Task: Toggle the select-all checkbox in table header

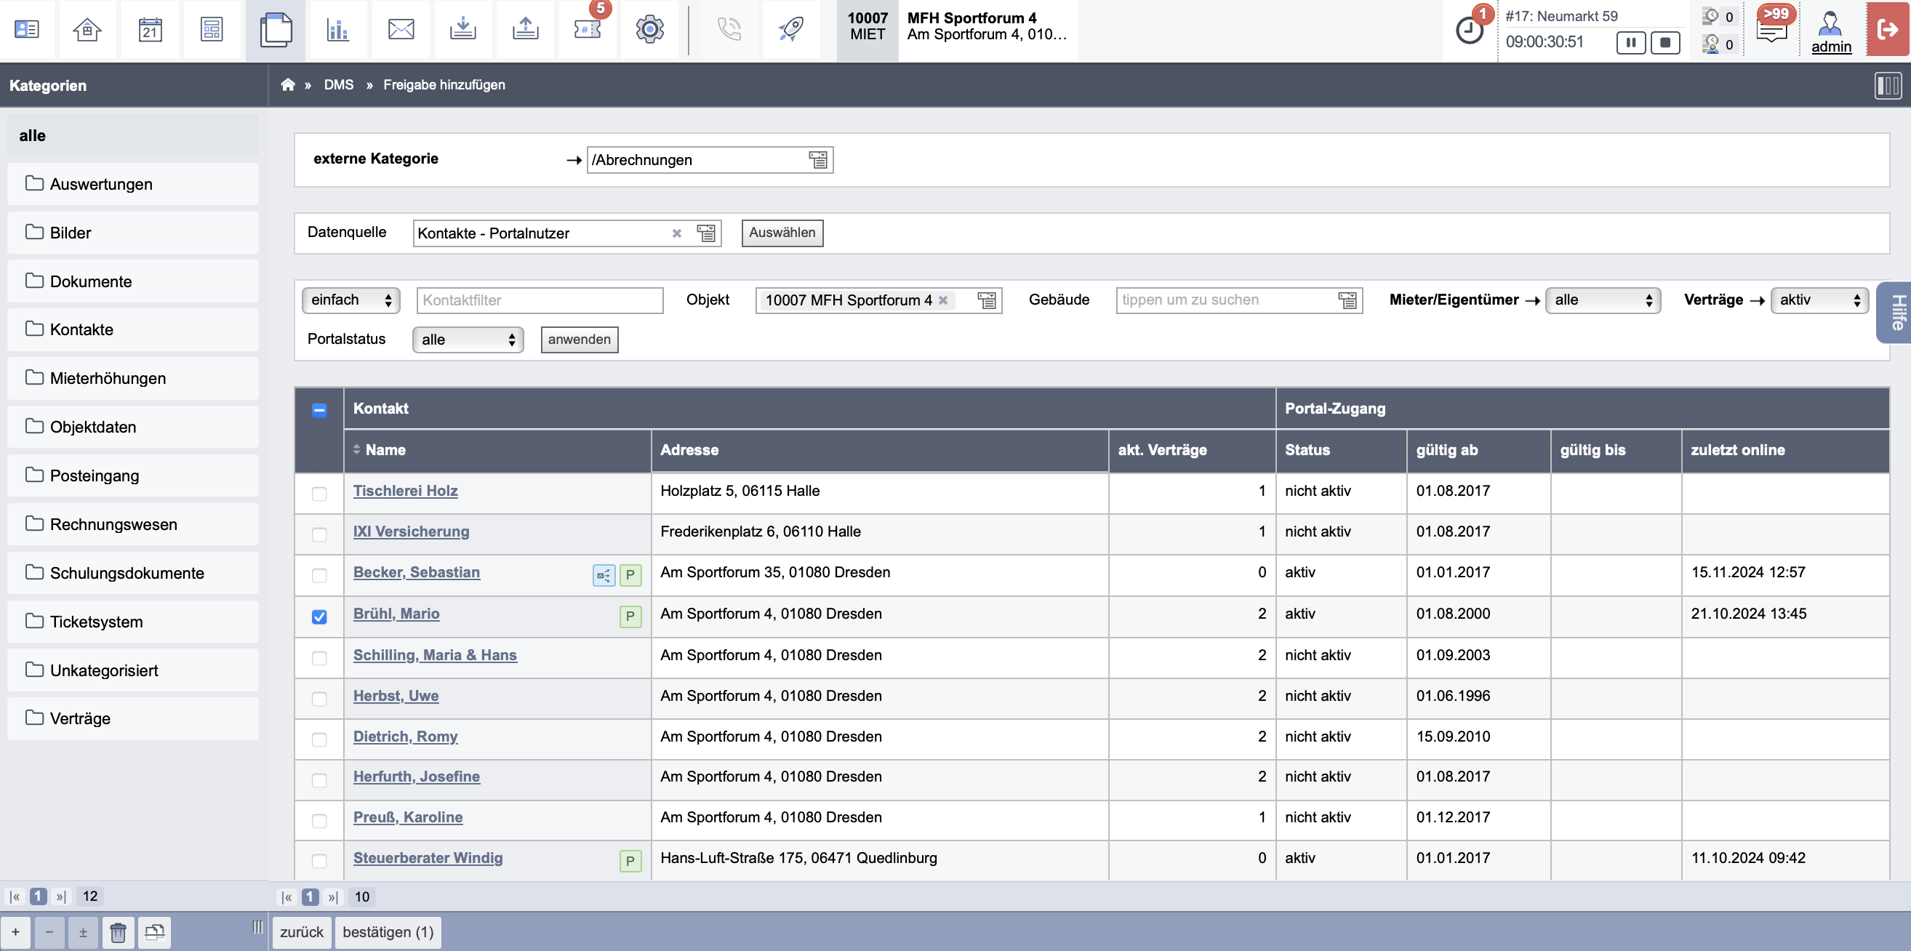Action: click(x=319, y=410)
